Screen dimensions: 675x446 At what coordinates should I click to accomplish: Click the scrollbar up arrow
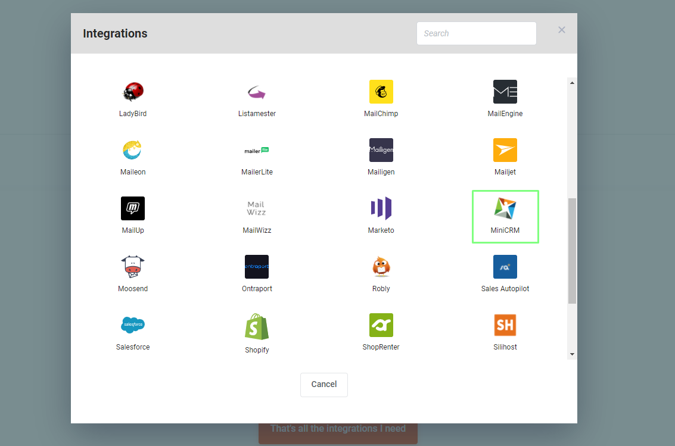click(x=572, y=83)
